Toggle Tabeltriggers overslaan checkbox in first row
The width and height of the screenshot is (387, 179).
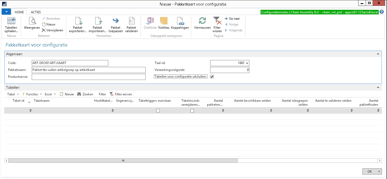(x=158, y=110)
